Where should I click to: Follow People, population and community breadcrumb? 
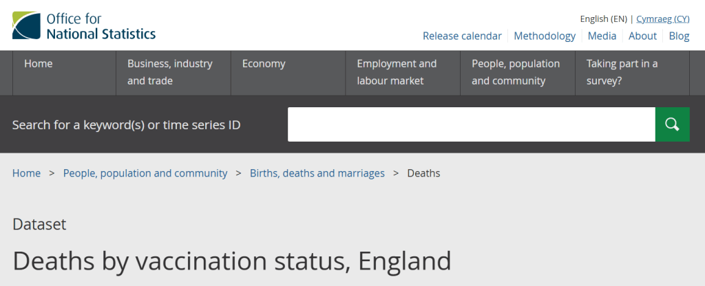click(x=145, y=173)
